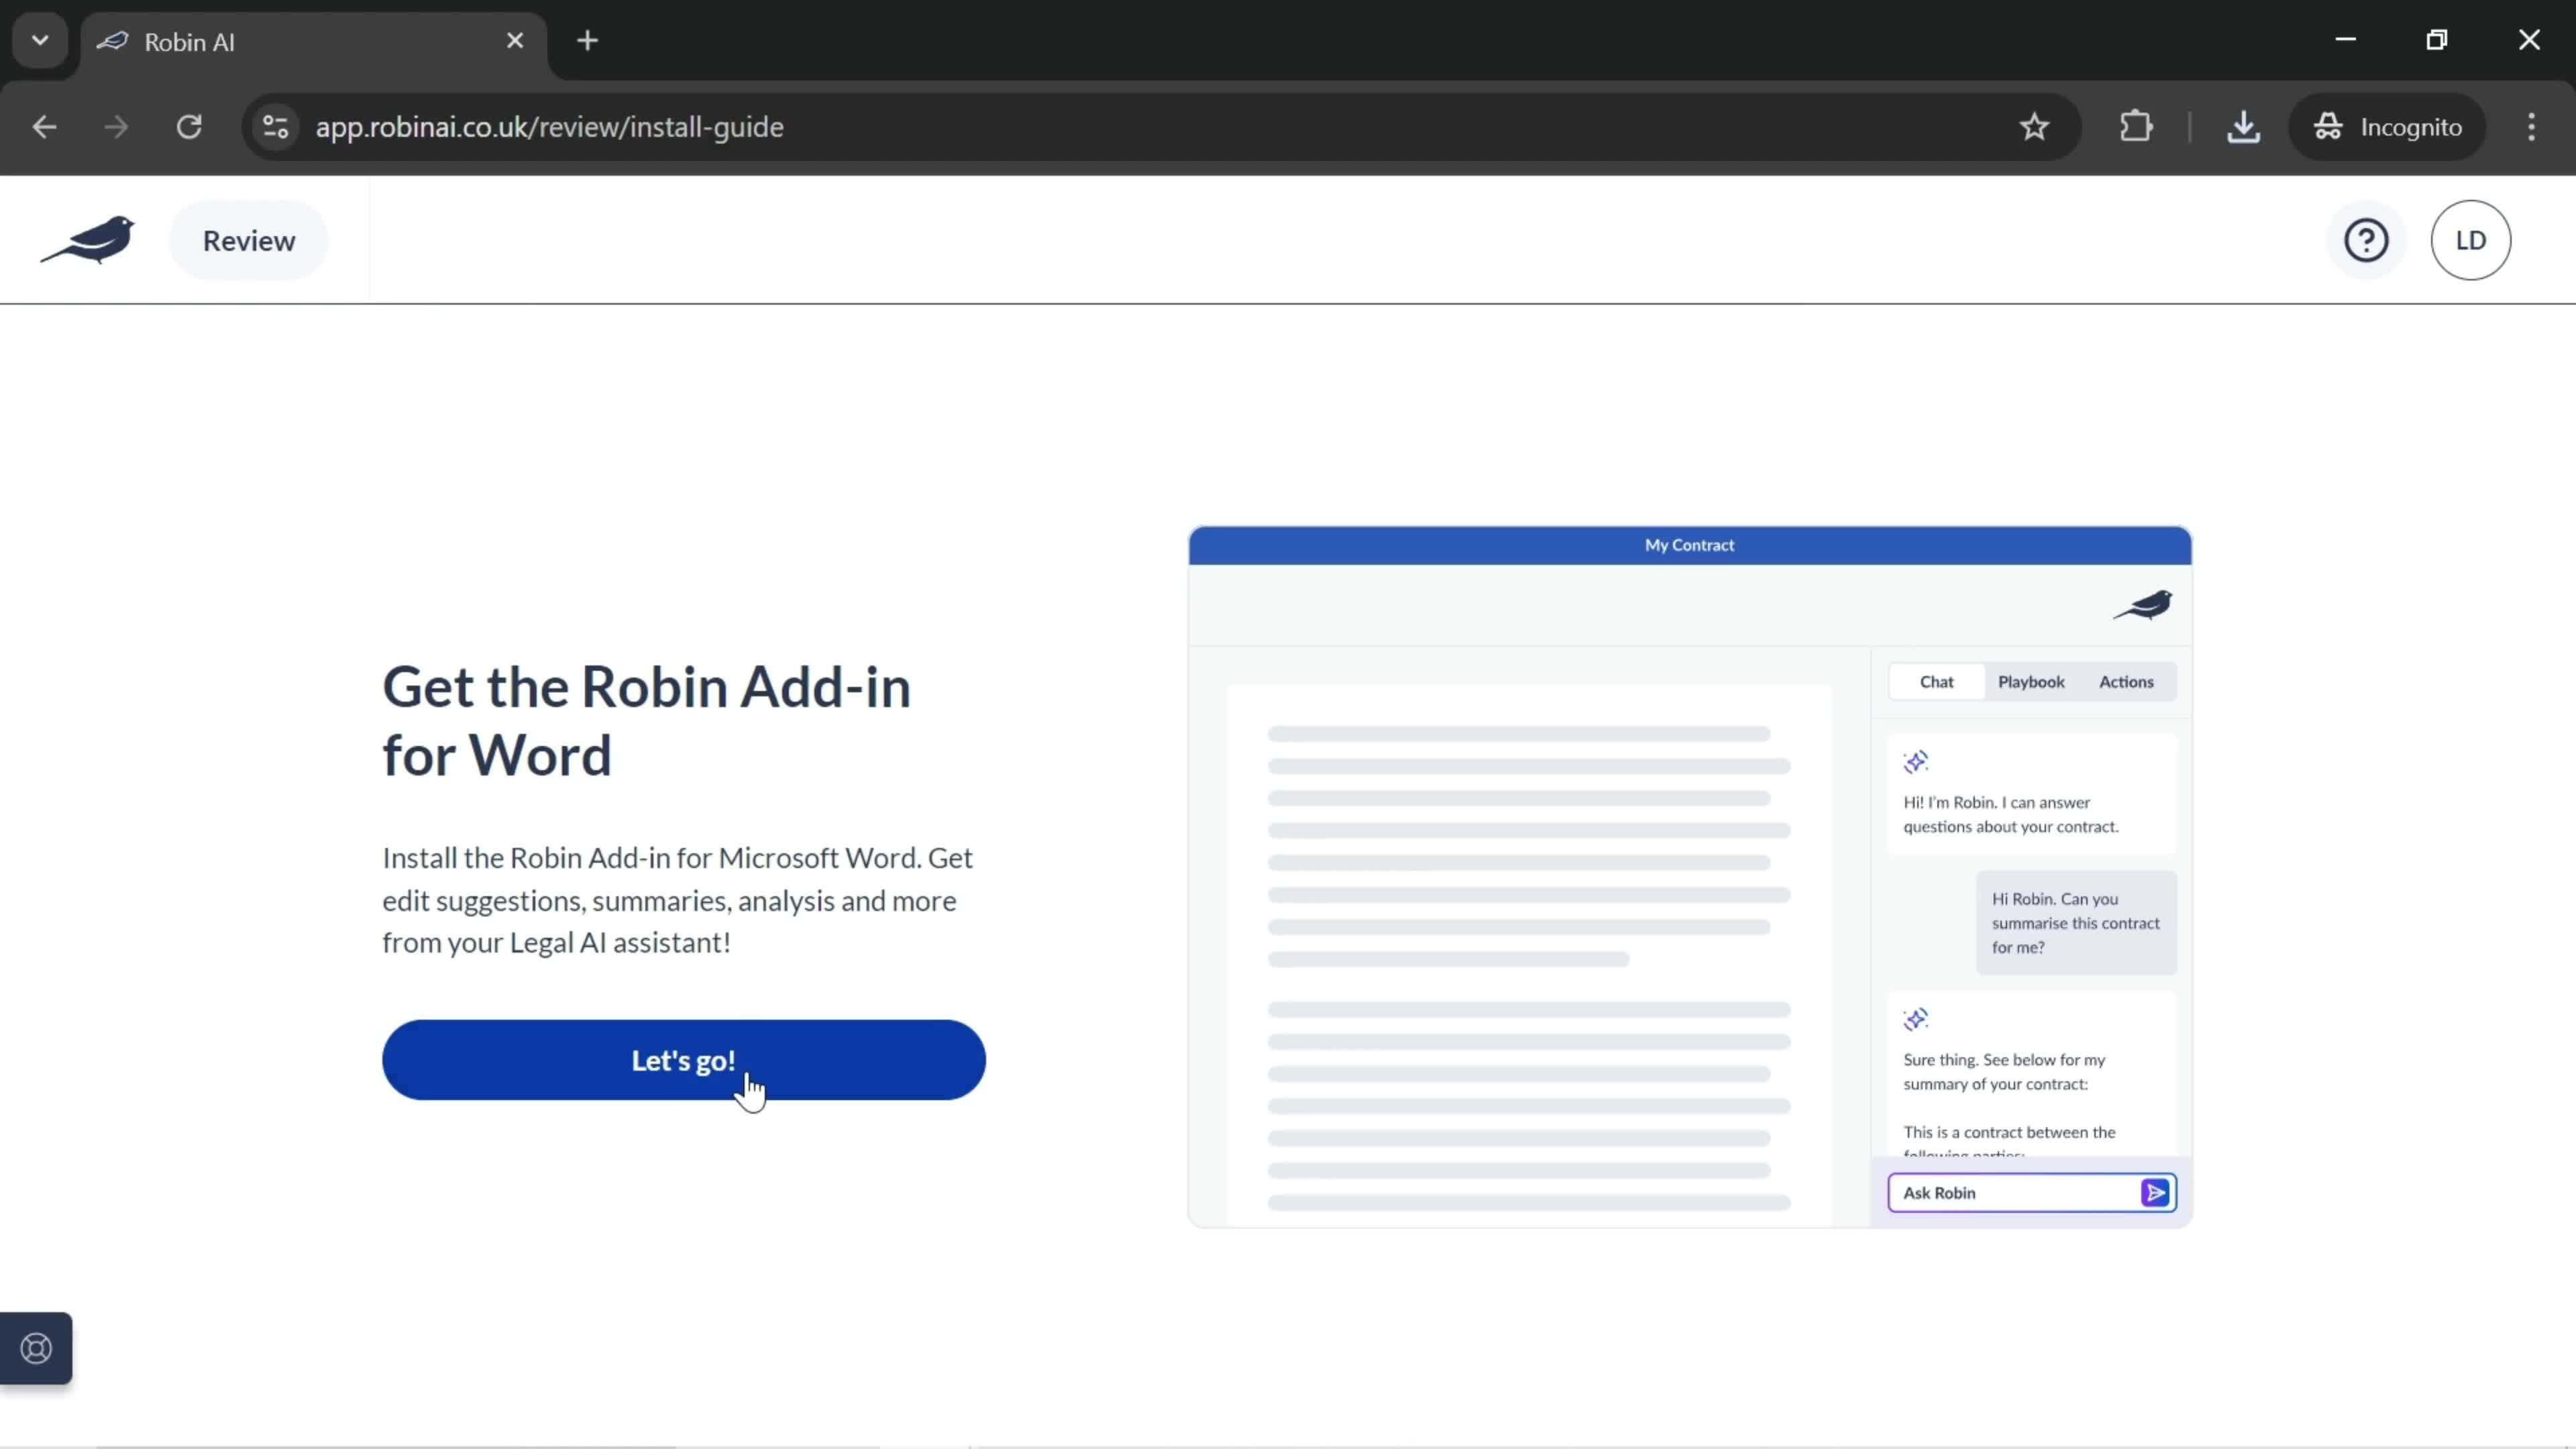
Task: Reload the current page
Action: [189, 127]
